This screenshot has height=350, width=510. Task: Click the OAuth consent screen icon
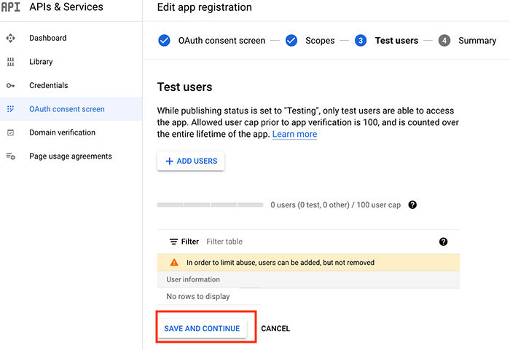pos(10,109)
